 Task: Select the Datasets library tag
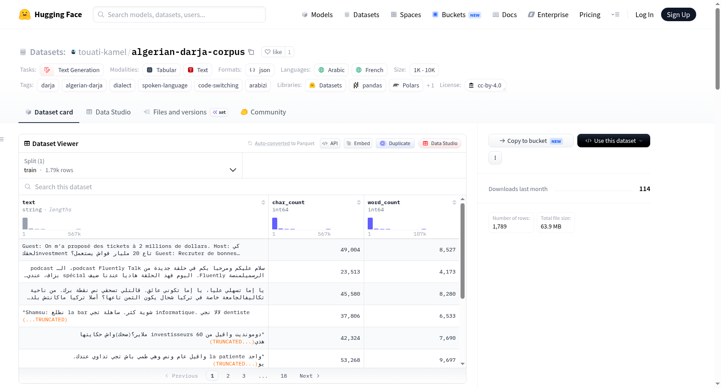pos(326,85)
